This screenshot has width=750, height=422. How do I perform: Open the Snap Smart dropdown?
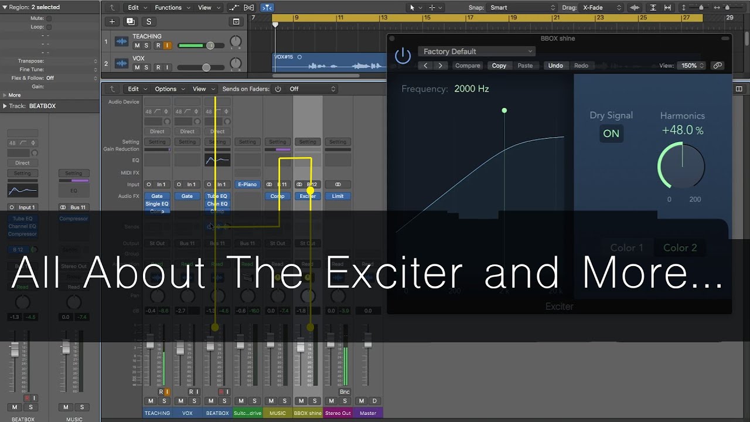[x=521, y=8]
